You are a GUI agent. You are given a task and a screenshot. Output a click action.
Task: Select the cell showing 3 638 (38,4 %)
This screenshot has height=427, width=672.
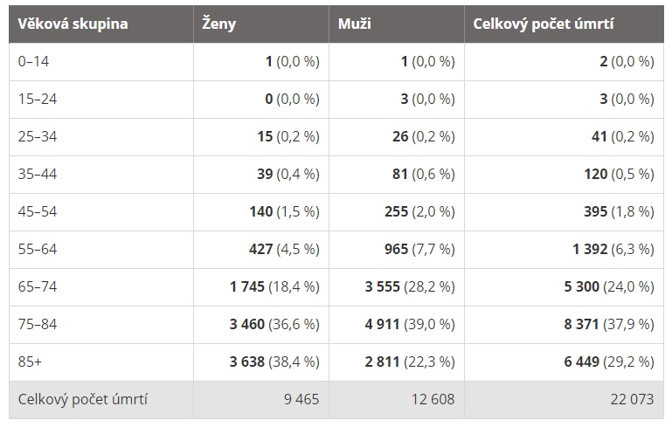261,362
